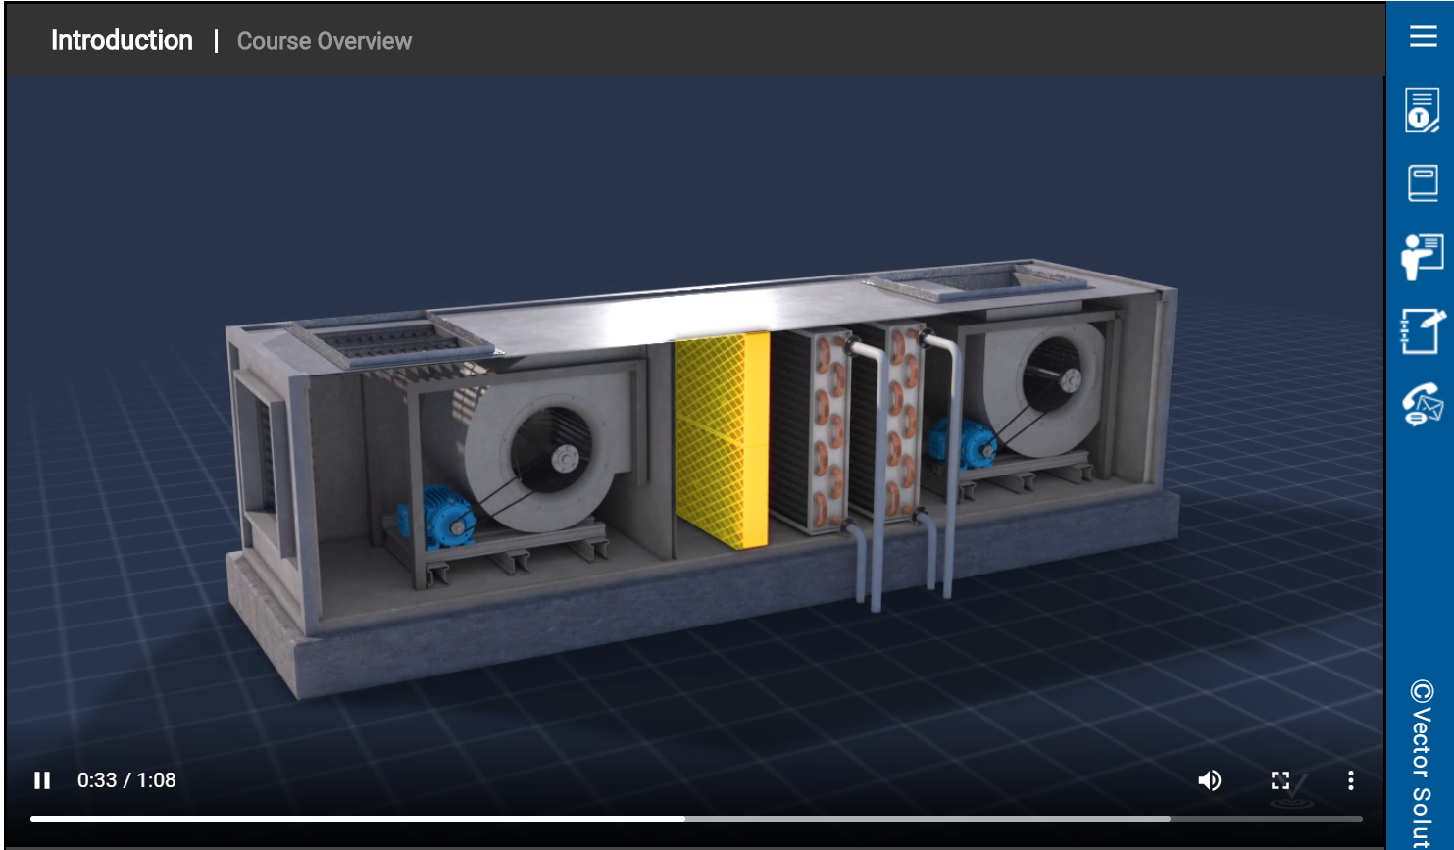This screenshot has width=1454, height=850.
Task: Select the Course Overview heading
Action: (325, 41)
